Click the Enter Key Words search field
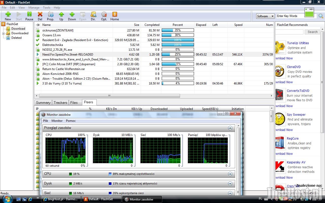325x203 pixels. [x=290, y=16]
